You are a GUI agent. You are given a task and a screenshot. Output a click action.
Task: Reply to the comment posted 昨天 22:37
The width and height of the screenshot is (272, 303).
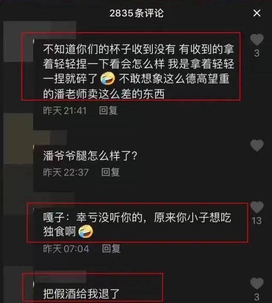tap(111, 172)
